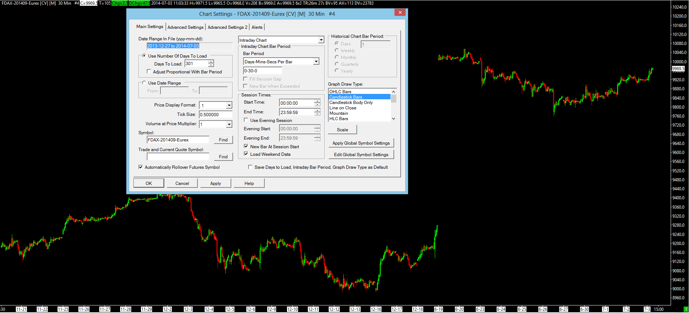Click the Symbol field FDAX-201409-Eurex

point(178,140)
